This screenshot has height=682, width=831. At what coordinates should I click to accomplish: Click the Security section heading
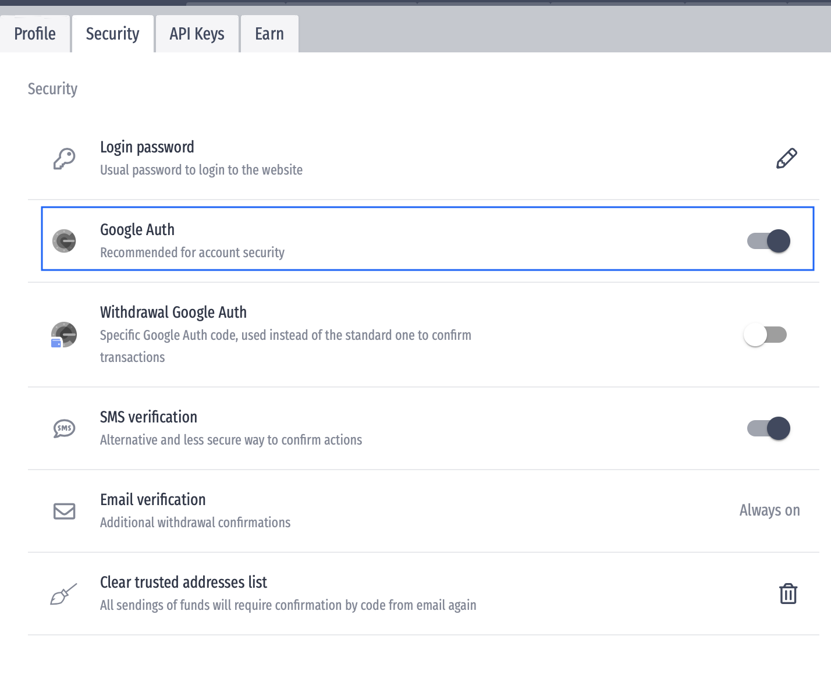tap(52, 89)
